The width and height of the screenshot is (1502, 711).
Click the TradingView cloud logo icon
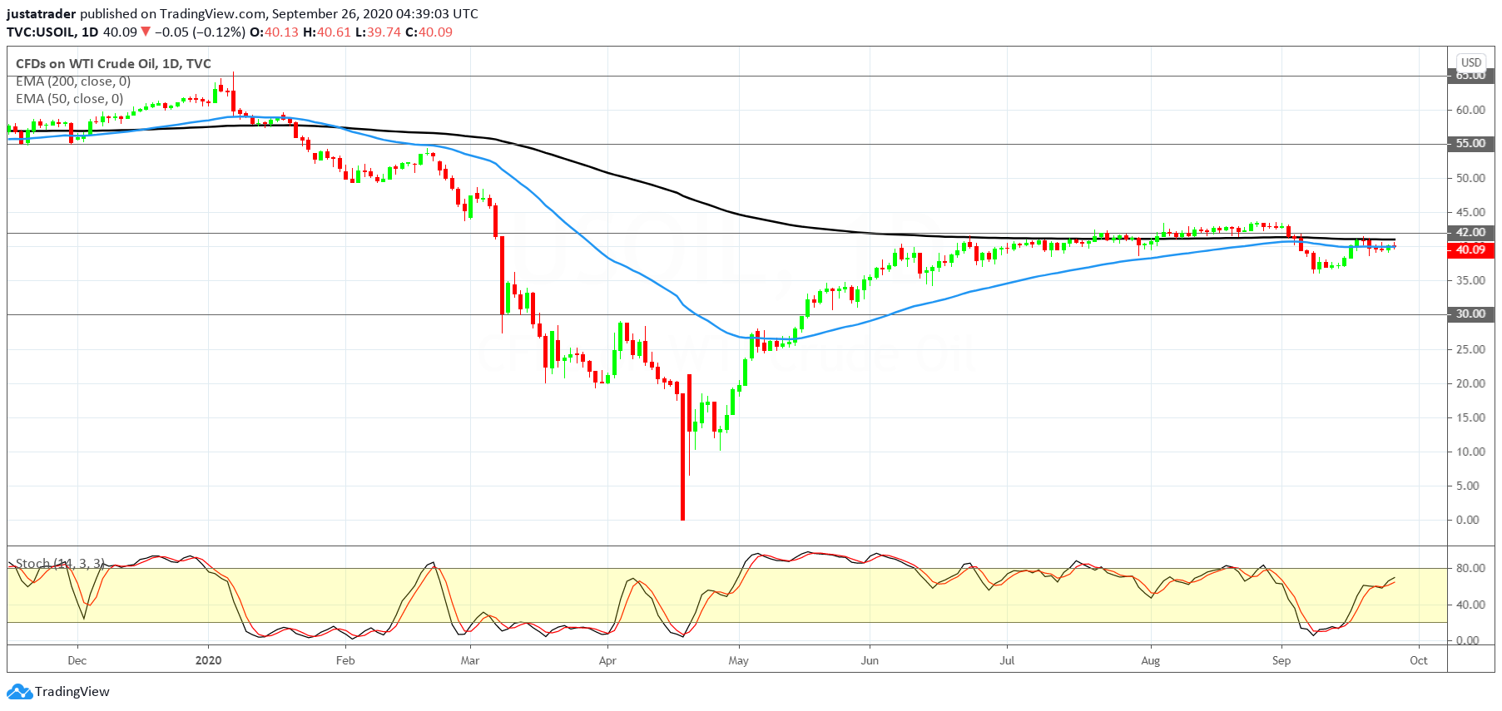click(x=19, y=691)
